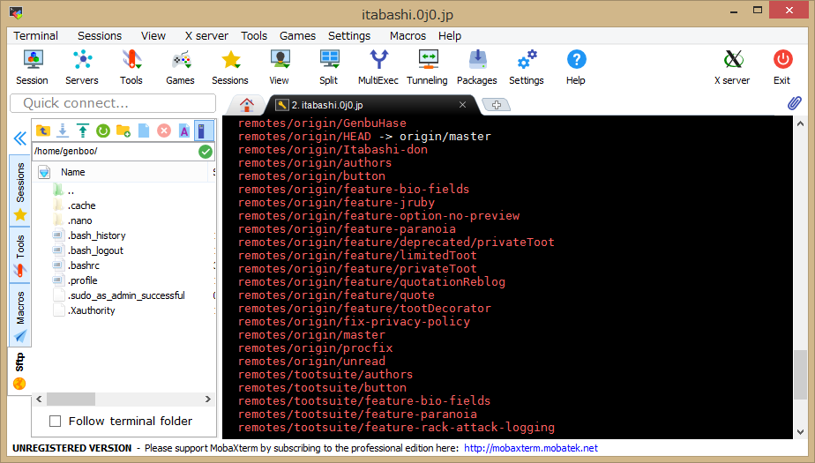Refresh the SFTP folder listing

(x=103, y=131)
